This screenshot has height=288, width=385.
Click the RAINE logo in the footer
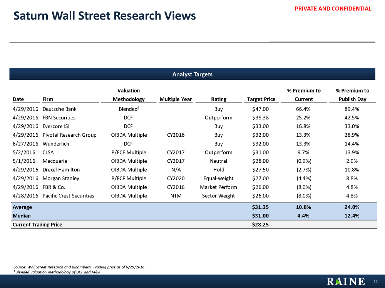(346, 282)
